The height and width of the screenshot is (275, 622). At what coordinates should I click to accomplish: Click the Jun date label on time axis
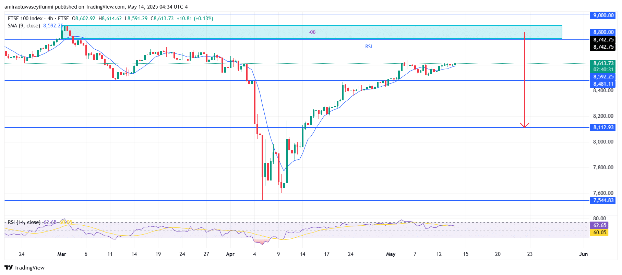(x=583, y=254)
